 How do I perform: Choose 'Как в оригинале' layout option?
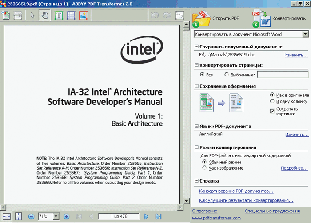[x=272, y=95]
